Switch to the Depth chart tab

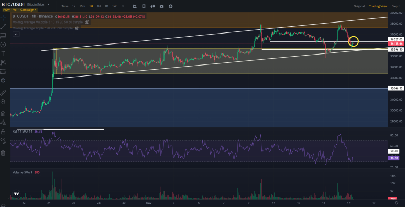tap(396, 6)
